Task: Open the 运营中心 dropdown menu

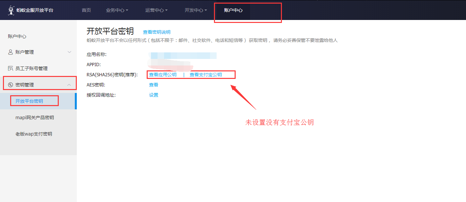Action: tap(156, 10)
